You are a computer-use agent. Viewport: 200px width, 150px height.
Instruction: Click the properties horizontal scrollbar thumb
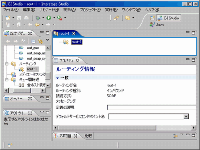[x=107, y=128]
